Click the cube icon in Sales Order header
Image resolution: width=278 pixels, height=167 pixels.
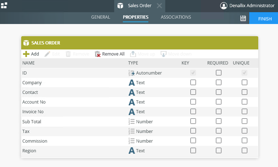coord(26,43)
